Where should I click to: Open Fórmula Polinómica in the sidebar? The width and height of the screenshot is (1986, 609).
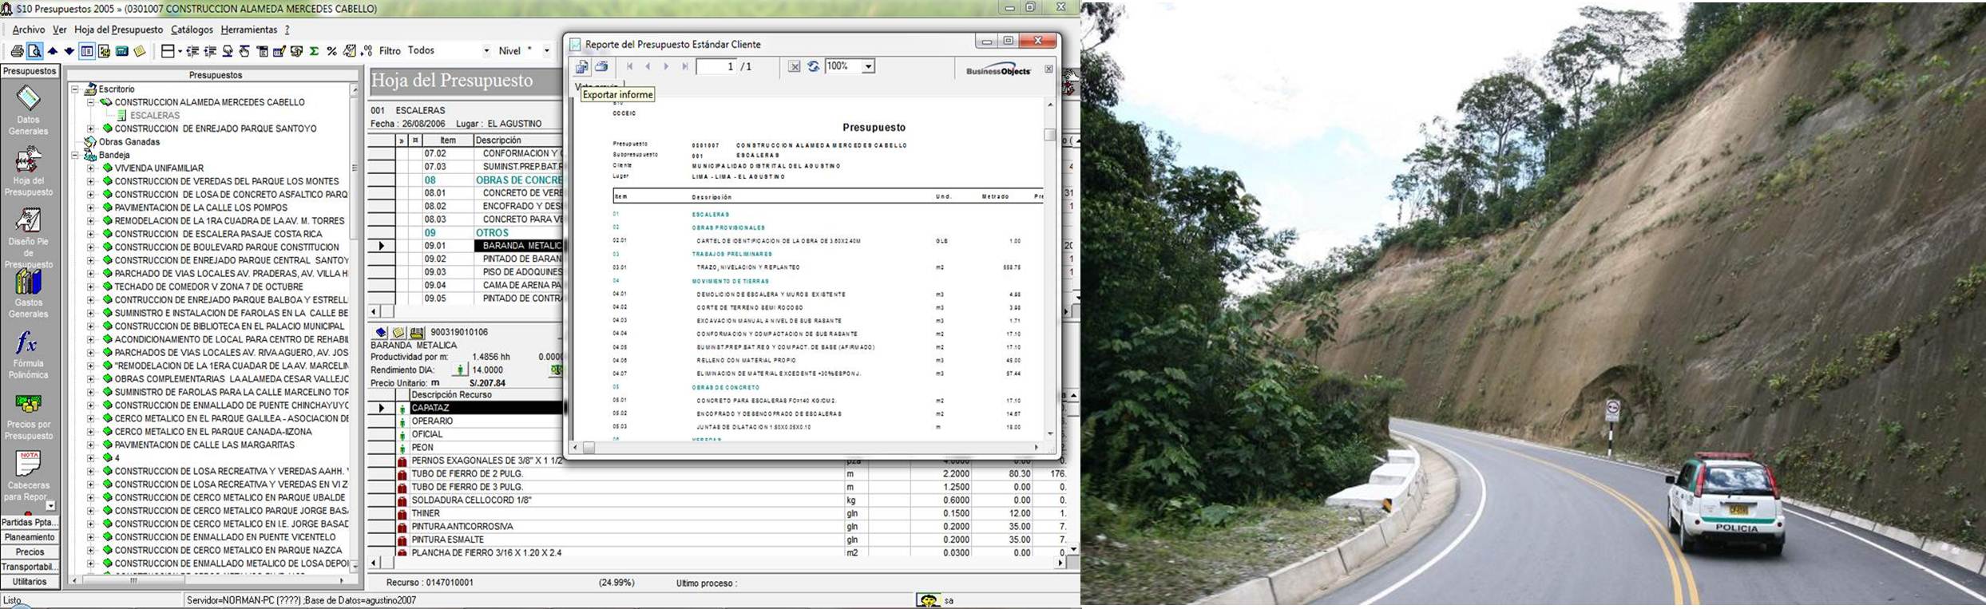pos(28,355)
